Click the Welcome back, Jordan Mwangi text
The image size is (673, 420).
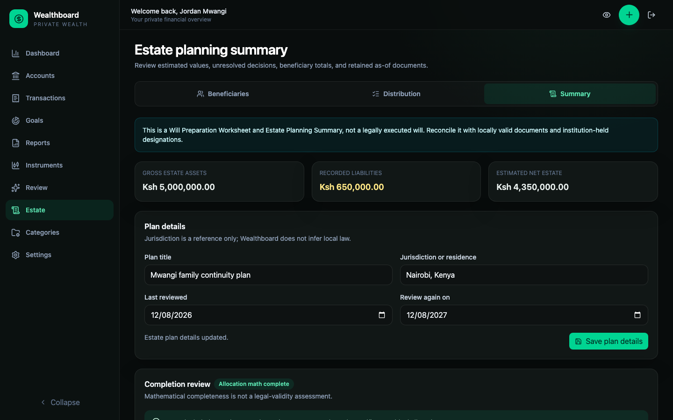179,11
